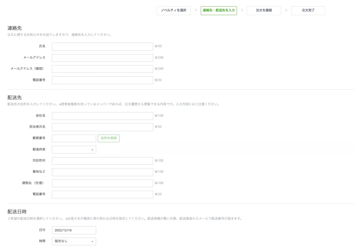355x251 pixels.
Task: Click the 会社名 input field
Action: coord(102,116)
